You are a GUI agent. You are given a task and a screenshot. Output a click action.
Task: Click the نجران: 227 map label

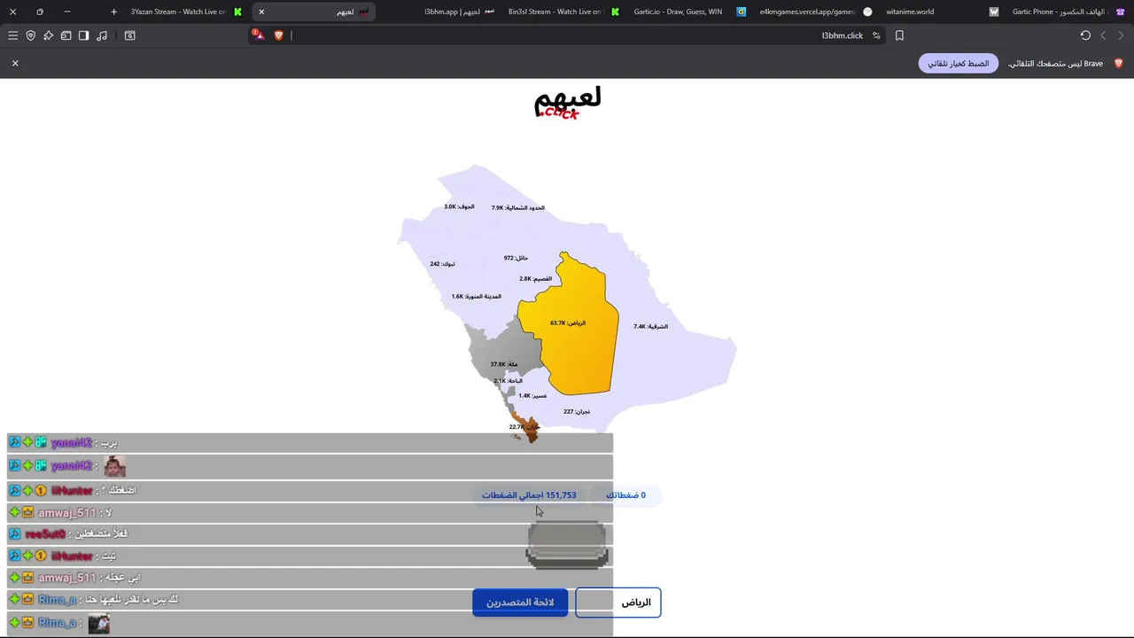576,412
